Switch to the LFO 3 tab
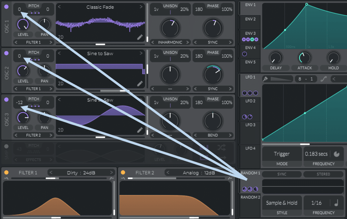The width and height of the screenshot is (347, 219). (250, 125)
